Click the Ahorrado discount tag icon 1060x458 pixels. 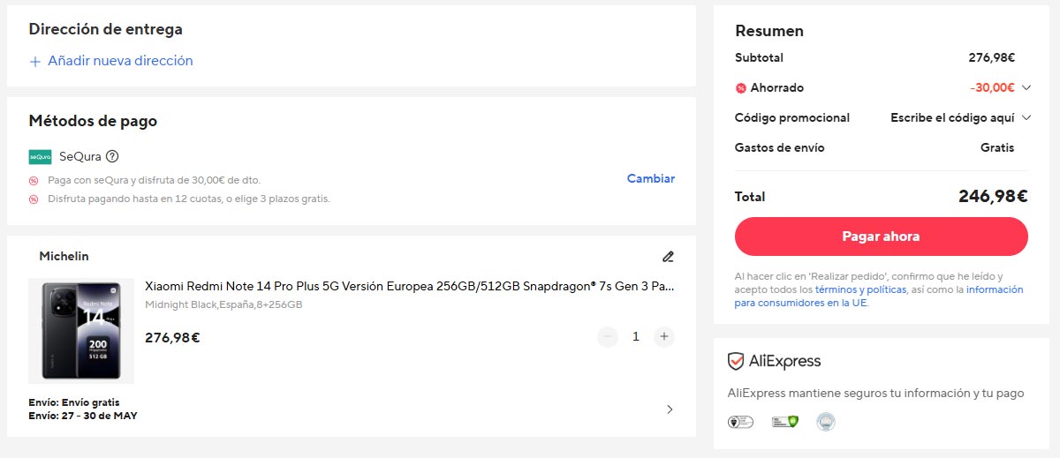click(740, 88)
